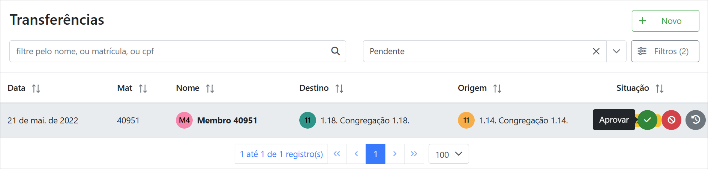This screenshot has height=169, width=708.
Task: Go to the next page
Action: [394, 154]
